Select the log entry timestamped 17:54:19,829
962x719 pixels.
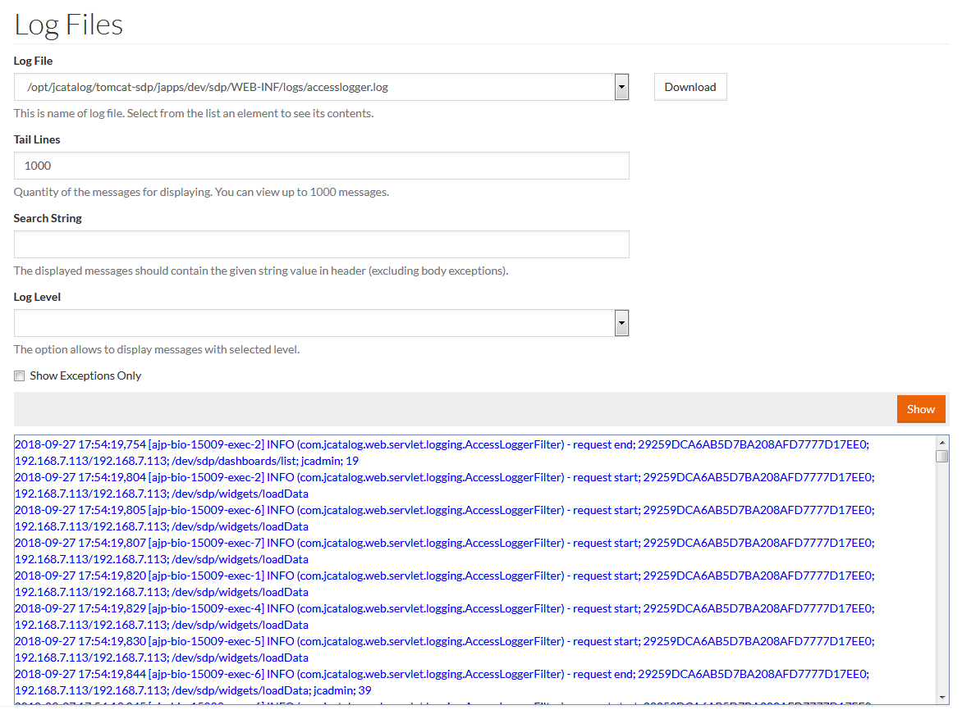point(443,617)
